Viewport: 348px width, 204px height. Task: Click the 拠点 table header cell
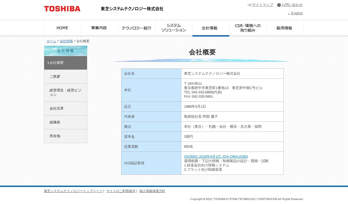(151, 127)
